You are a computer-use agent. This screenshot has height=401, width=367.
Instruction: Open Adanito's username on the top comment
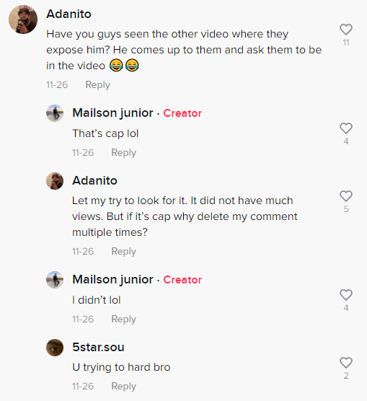click(x=68, y=14)
